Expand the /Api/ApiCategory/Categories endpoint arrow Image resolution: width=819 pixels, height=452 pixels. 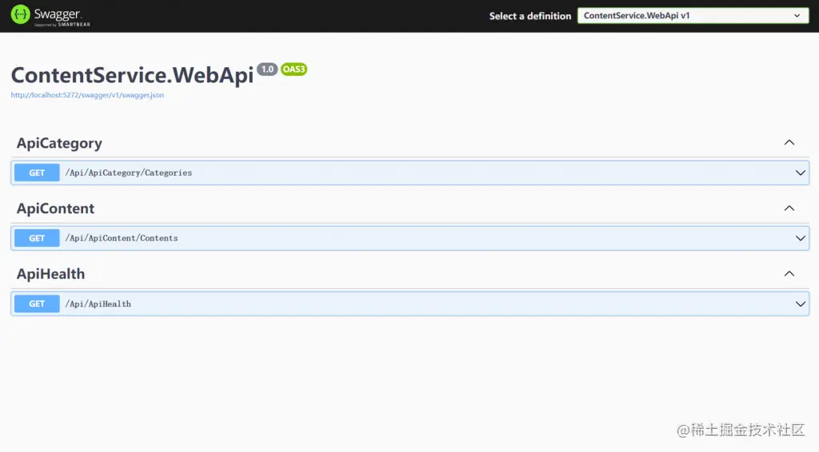point(800,172)
